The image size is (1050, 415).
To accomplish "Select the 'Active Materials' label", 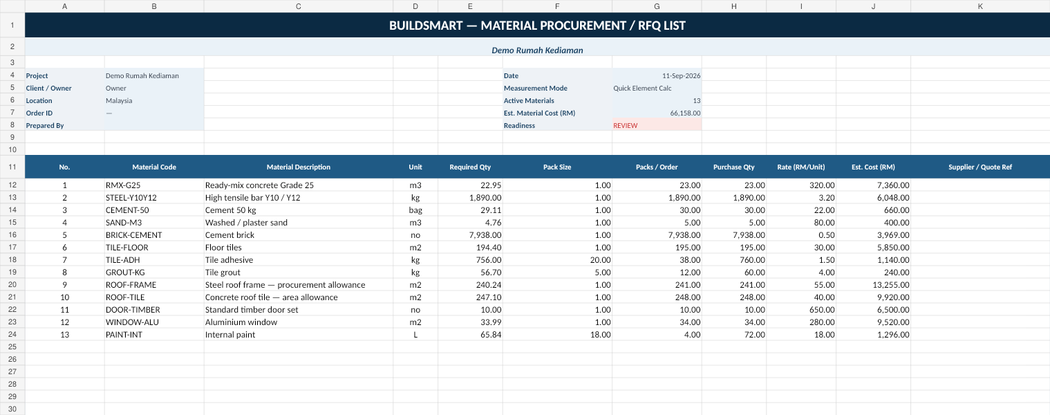I will [x=557, y=100].
